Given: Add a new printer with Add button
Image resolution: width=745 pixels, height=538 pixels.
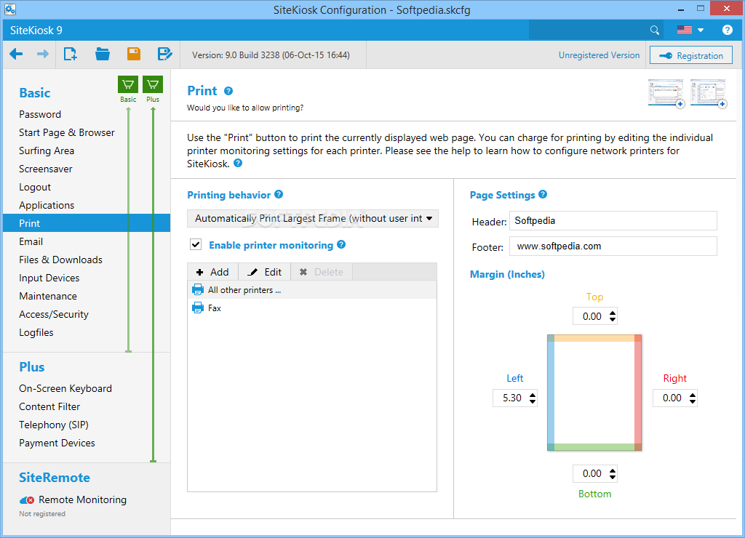Looking at the screenshot, I should [x=212, y=272].
